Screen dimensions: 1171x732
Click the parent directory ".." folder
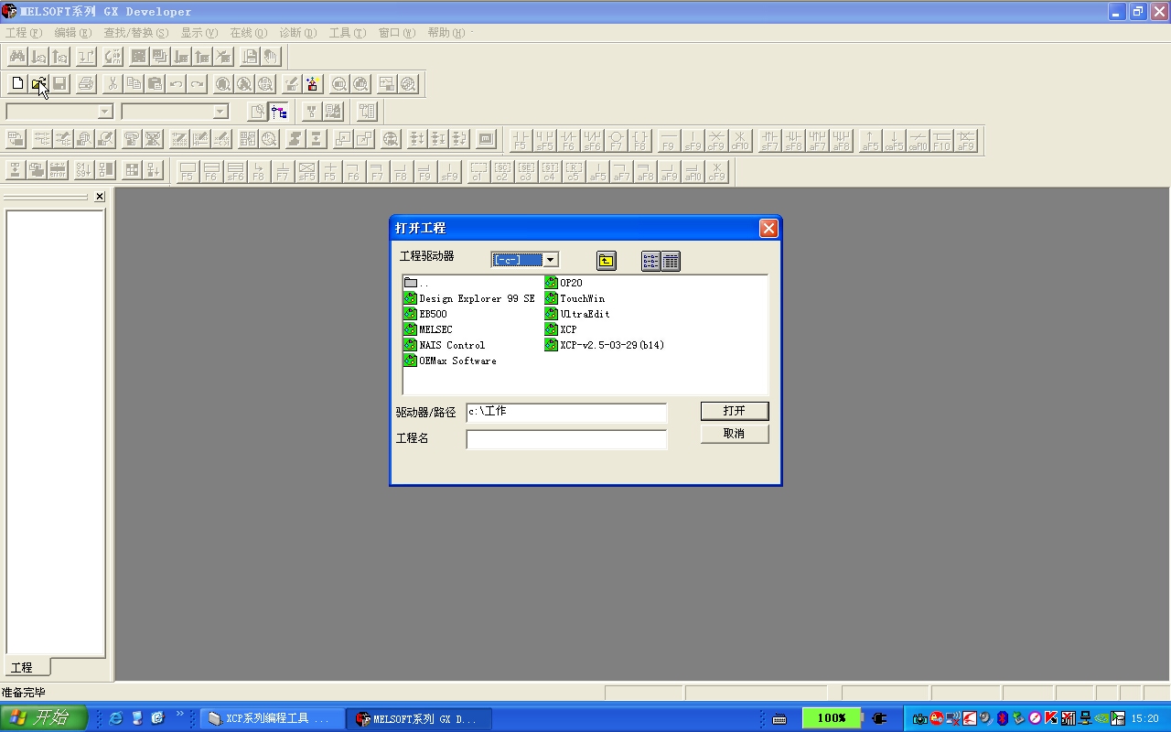click(x=416, y=283)
